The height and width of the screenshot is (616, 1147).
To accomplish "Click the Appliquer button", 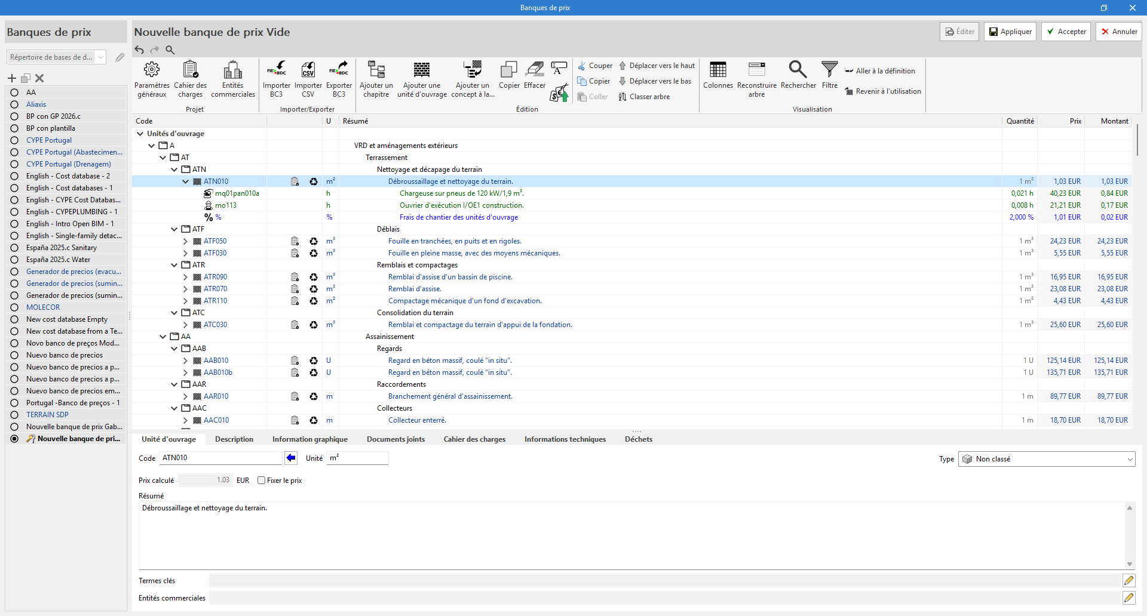I will click(x=1010, y=32).
